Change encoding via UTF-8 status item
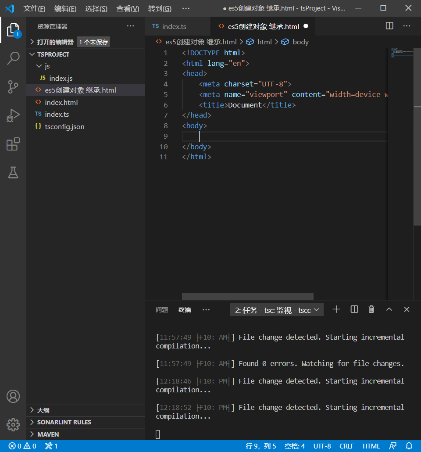Viewport: 421px width, 452px height. click(322, 446)
